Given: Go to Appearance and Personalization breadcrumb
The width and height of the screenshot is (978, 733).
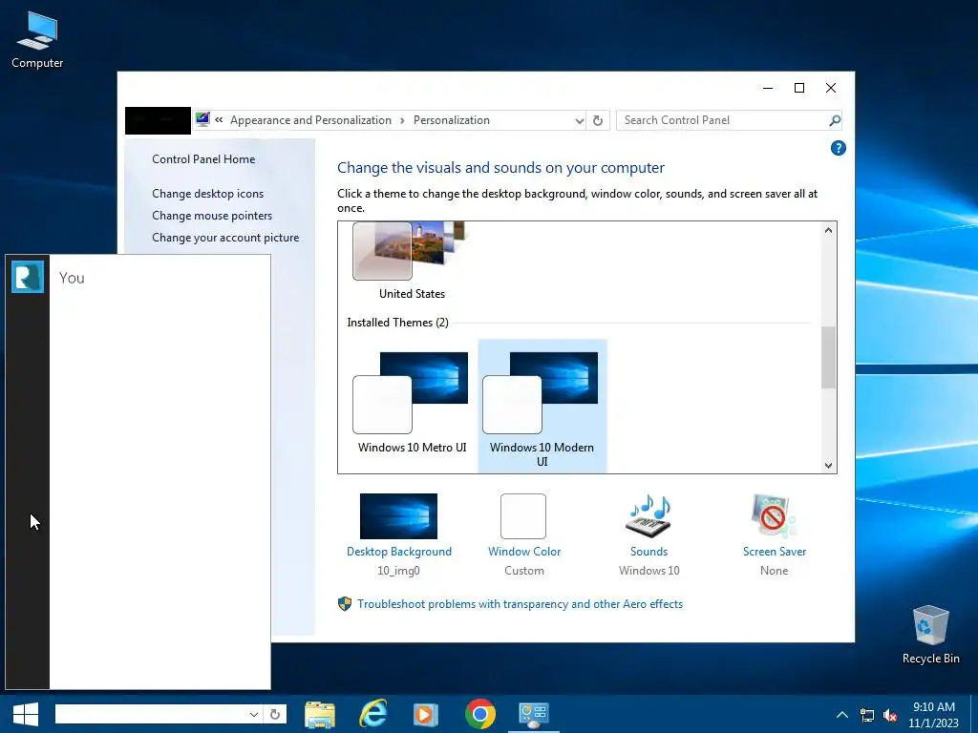Looking at the screenshot, I should click(x=310, y=120).
